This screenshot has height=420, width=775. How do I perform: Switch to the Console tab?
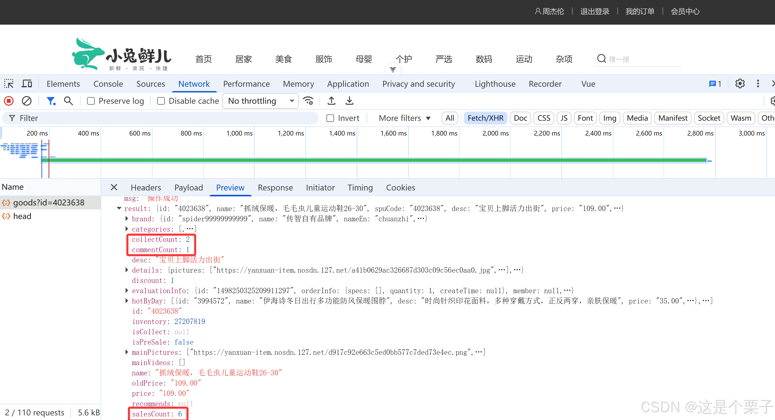pyautogui.click(x=108, y=84)
